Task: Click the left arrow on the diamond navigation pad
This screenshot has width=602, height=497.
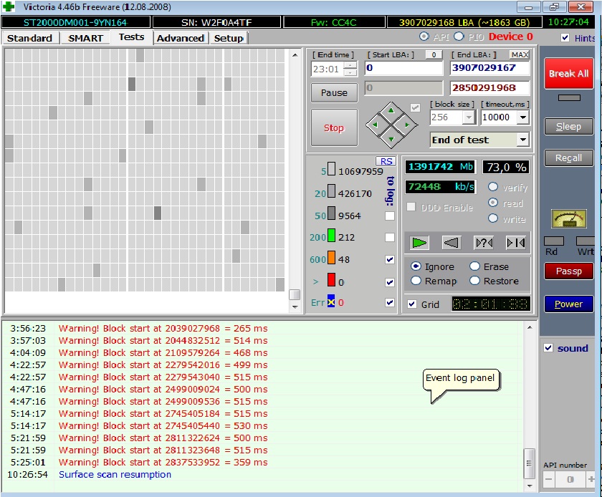Action: (x=375, y=125)
